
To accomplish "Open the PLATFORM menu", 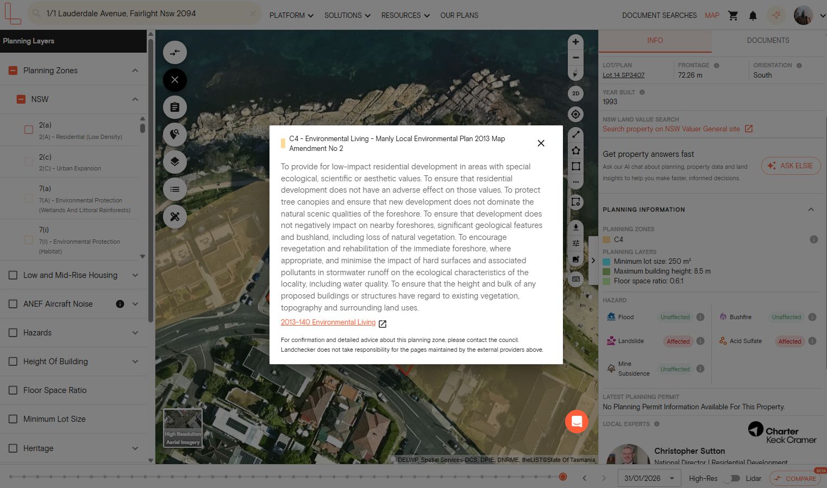I will point(292,16).
